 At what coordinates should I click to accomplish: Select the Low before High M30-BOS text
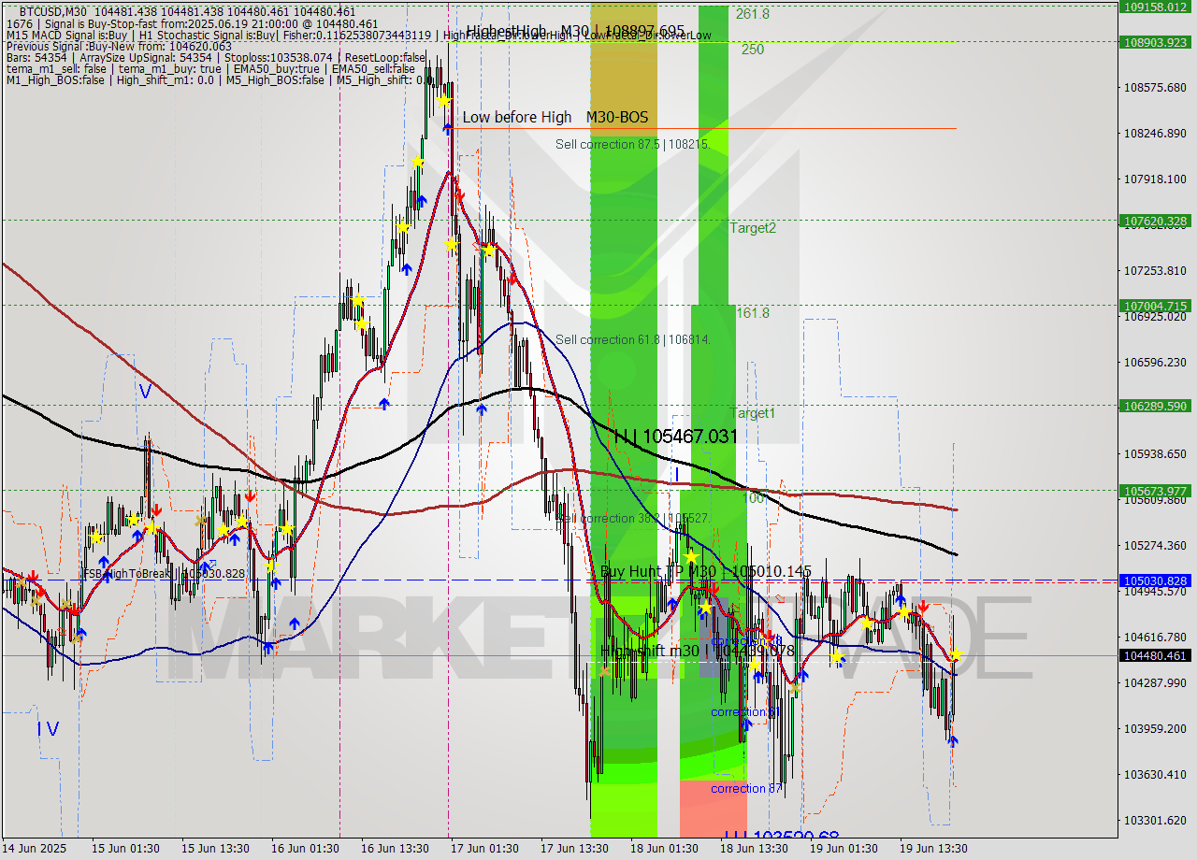[x=555, y=117]
